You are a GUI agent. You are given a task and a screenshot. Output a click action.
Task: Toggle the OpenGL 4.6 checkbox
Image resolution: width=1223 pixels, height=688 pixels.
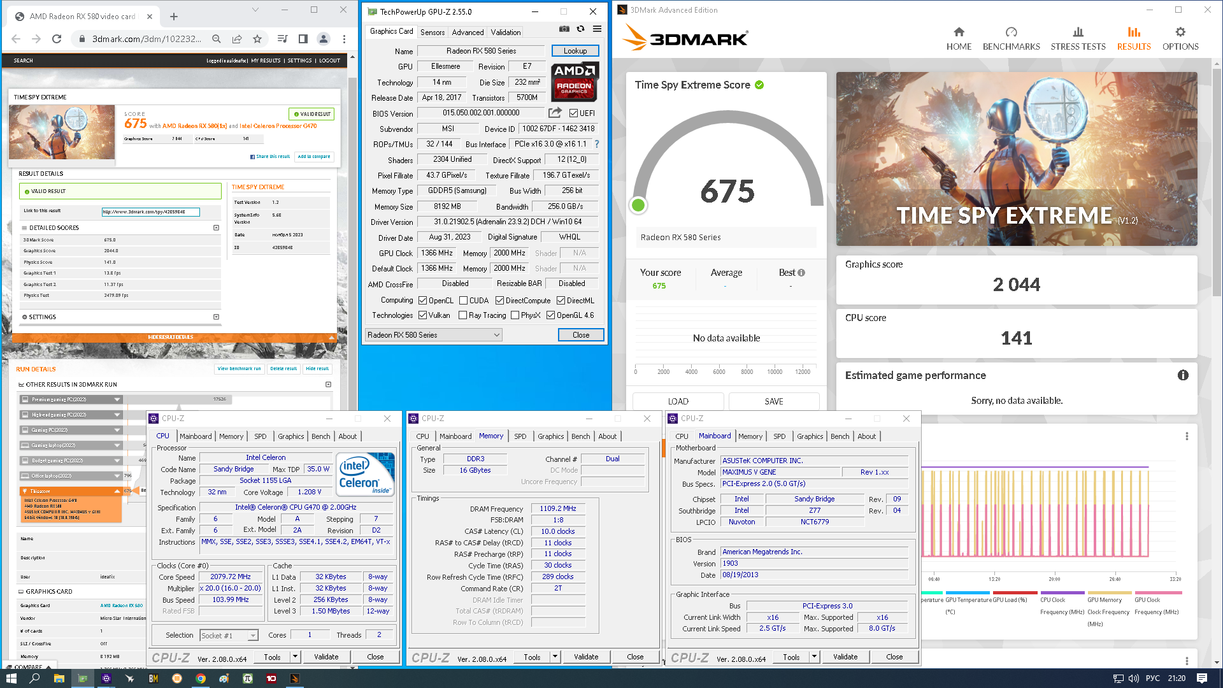pyautogui.click(x=550, y=315)
